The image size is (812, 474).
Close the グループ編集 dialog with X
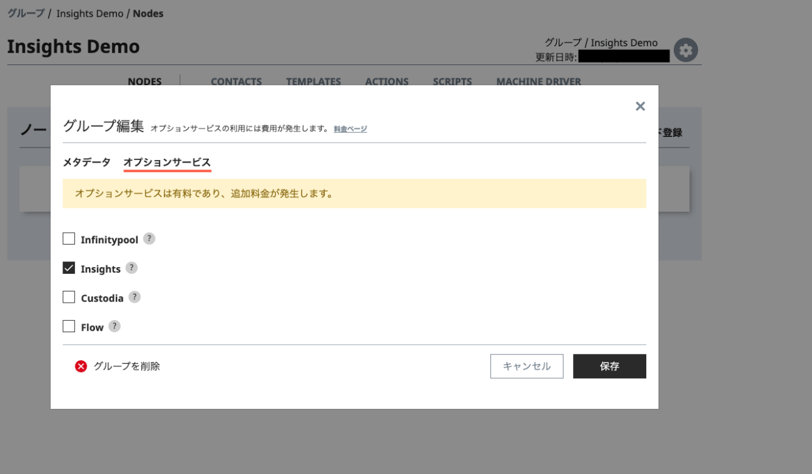(x=640, y=106)
